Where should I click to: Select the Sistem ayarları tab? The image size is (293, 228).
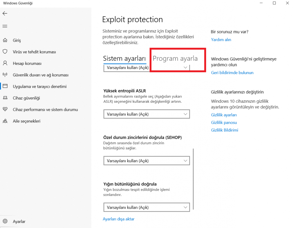[124, 58]
